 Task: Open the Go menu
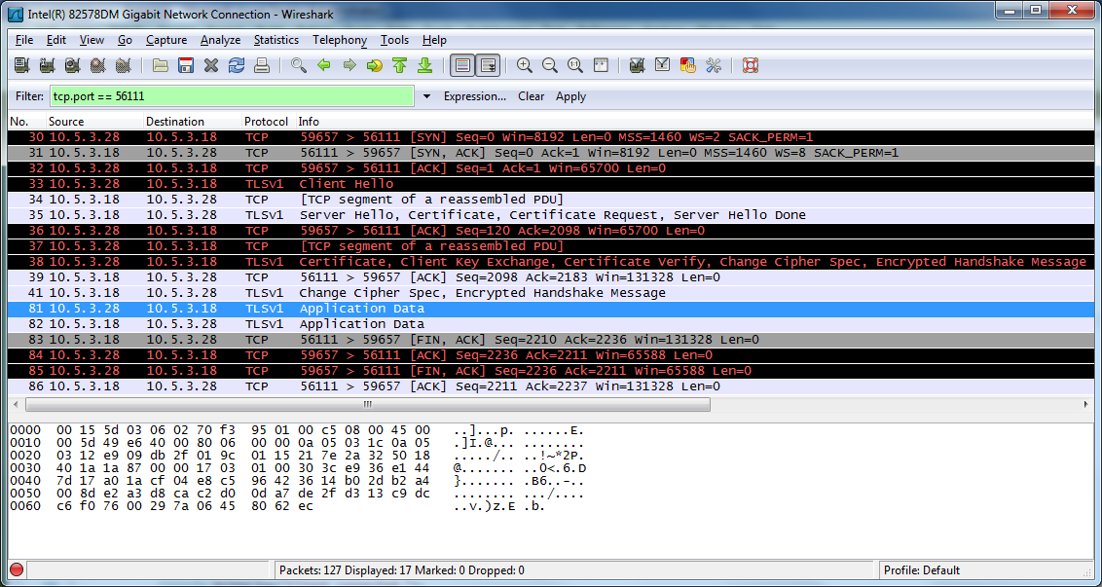pos(126,40)
